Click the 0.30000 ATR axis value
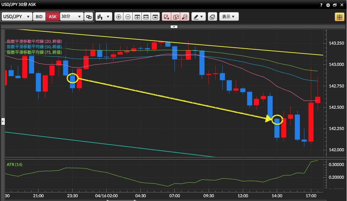 point(336,165)
